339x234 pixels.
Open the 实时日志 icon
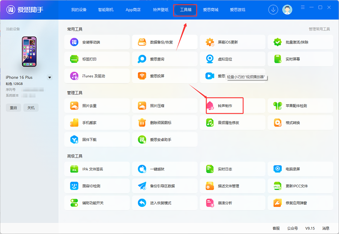pos(210,169)
